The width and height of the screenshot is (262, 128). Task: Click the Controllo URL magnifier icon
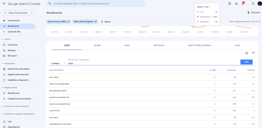pyautogui.click(x=4, y=32)
